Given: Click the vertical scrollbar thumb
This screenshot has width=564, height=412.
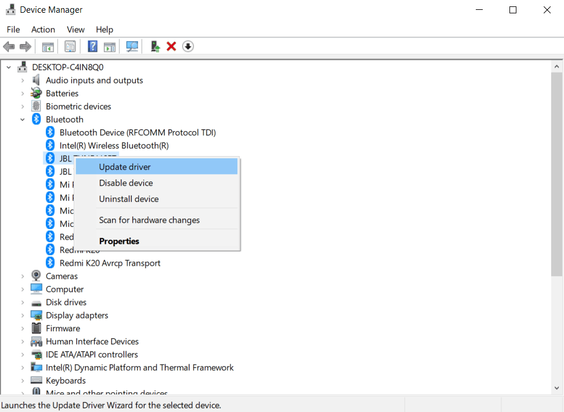Looking at the screenshot, I should pos(556,174).
